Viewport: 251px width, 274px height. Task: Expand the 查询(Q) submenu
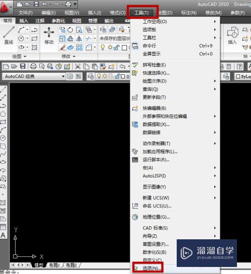175,89
